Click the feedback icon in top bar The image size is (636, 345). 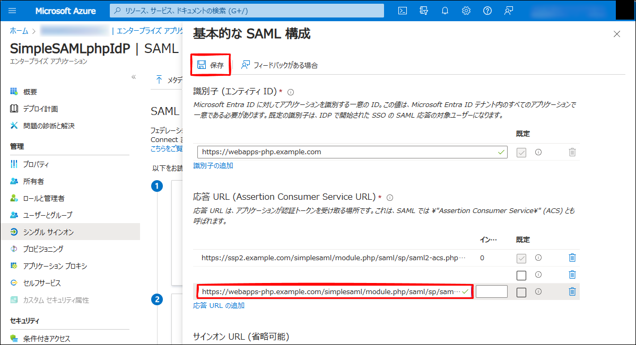[x=509, y=11]
